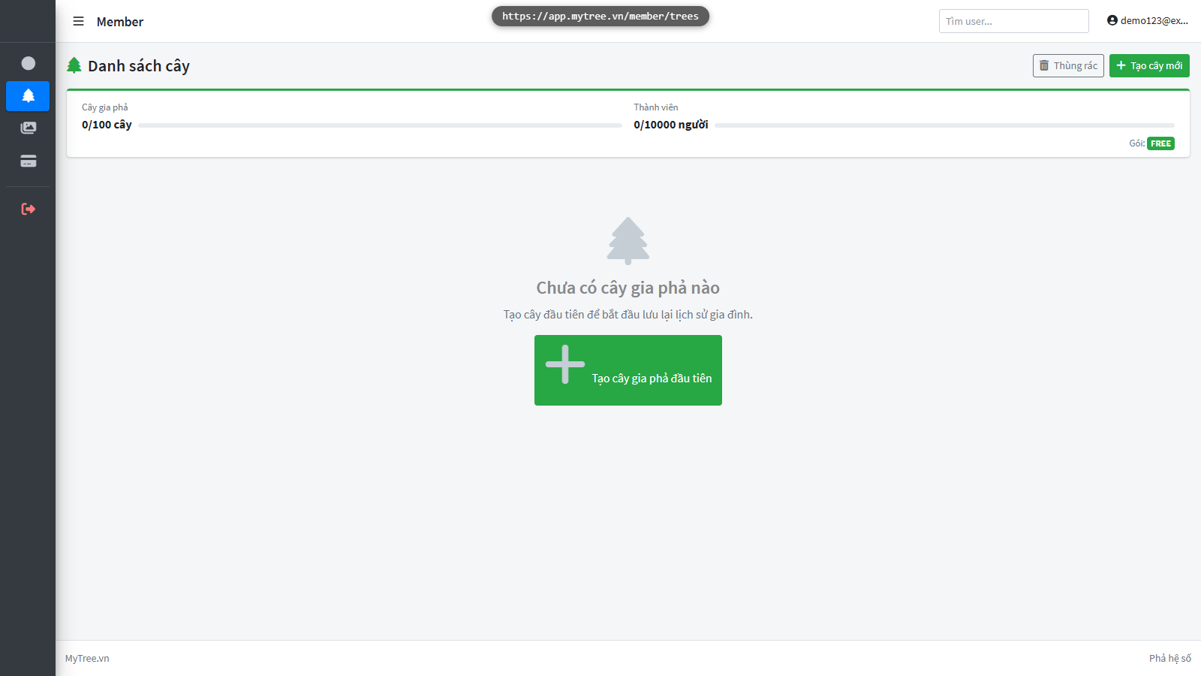The image size is (1201, 676).
Task: Select the tree list icon in sidebar
Action: [28, 96]
